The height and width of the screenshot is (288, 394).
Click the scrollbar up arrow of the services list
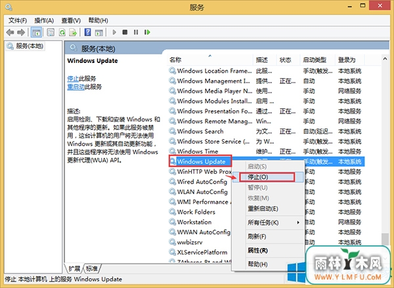click(385, 59)
